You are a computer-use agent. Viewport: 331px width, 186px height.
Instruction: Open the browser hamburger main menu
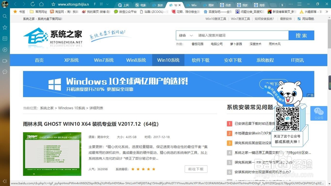(299, 4)
